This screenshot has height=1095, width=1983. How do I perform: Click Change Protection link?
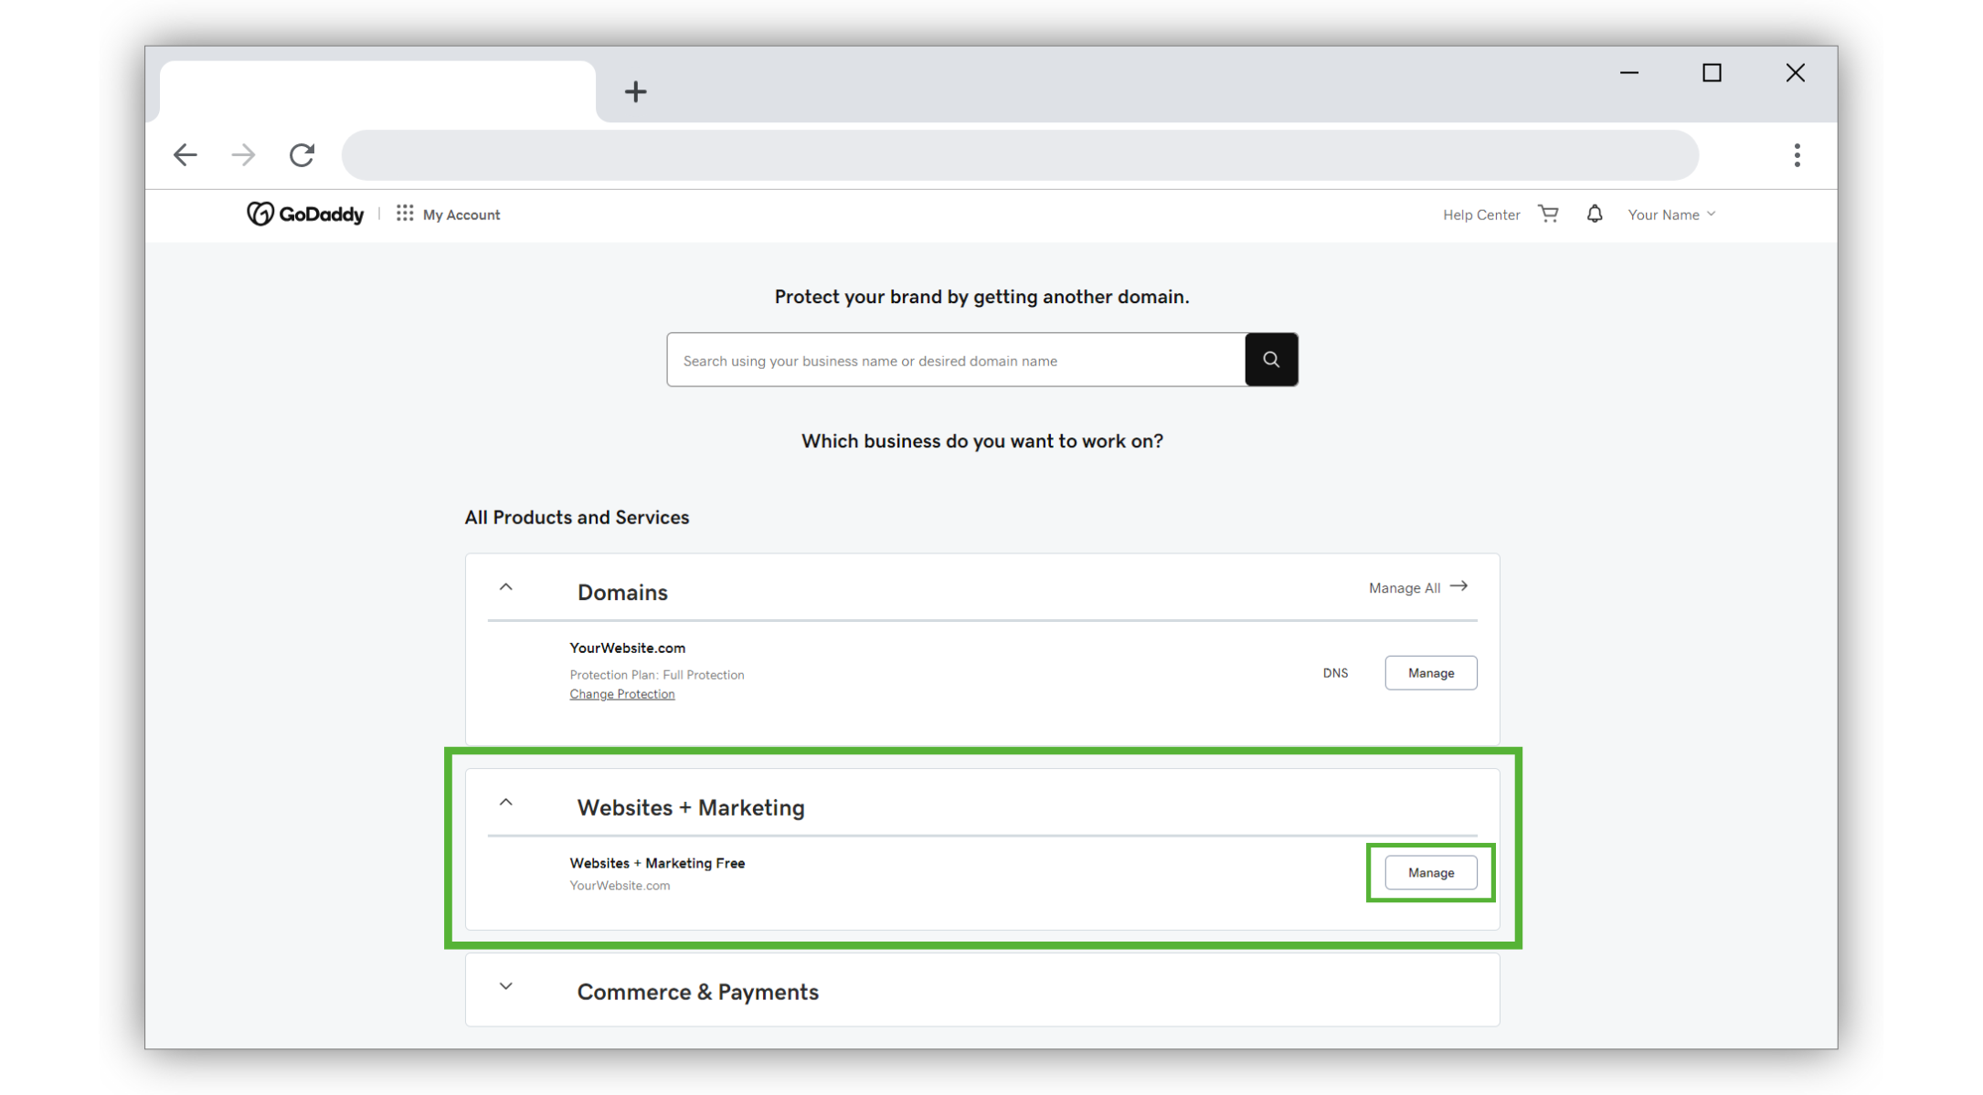pos(622,694)
